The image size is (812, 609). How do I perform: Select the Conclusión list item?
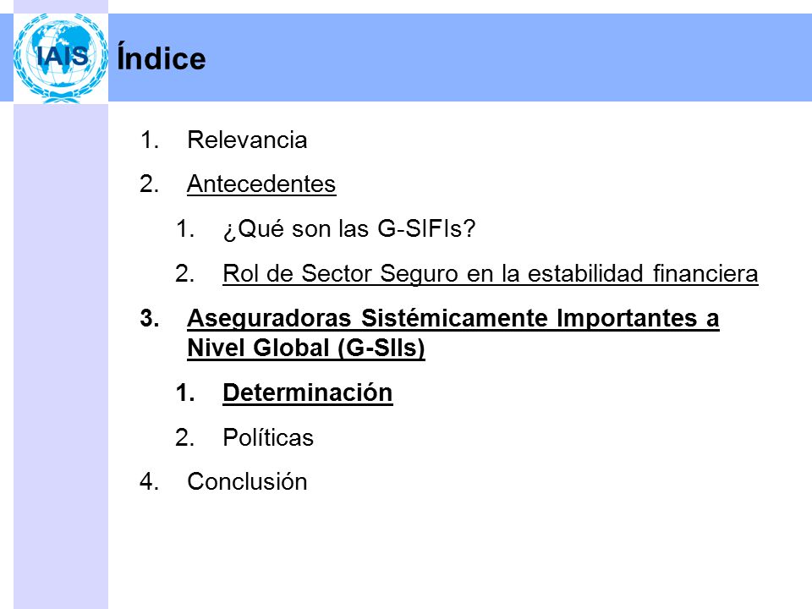click(247, 481)
